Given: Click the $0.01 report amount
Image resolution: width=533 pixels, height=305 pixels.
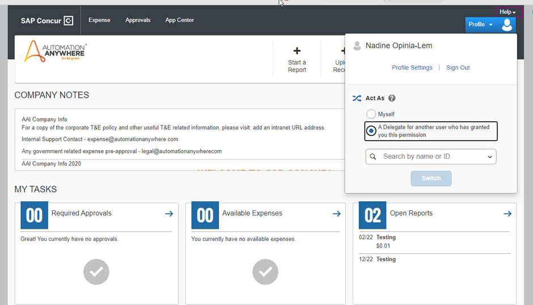Looking at the screenshot, I should [383, 246].
